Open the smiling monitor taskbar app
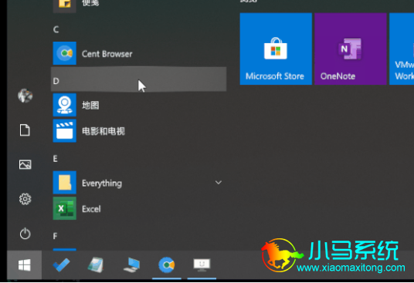The height and width of the screenshot is (283, 414). tap(202, 264)
